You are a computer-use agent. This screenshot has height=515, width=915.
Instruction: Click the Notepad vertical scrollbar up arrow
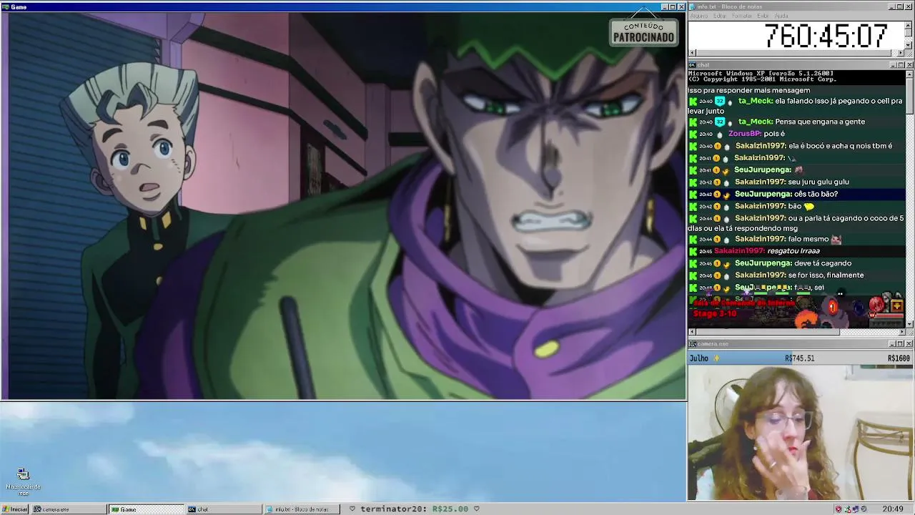point(909,24)
